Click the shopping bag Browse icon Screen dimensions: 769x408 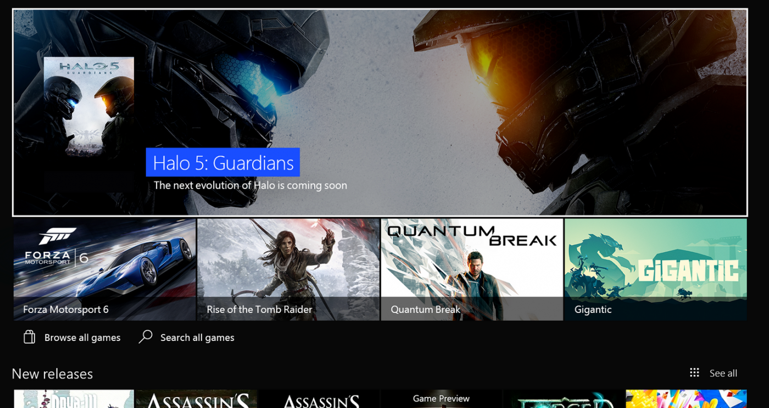[28, 337]
